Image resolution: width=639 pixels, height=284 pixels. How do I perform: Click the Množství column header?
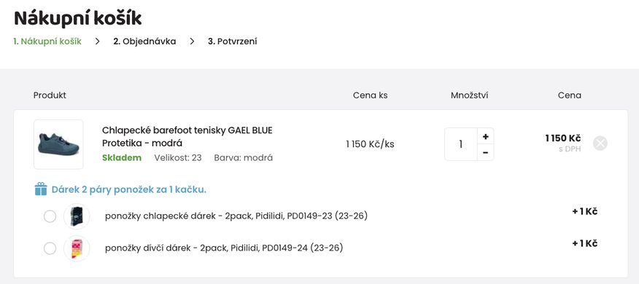pos(470,95)
